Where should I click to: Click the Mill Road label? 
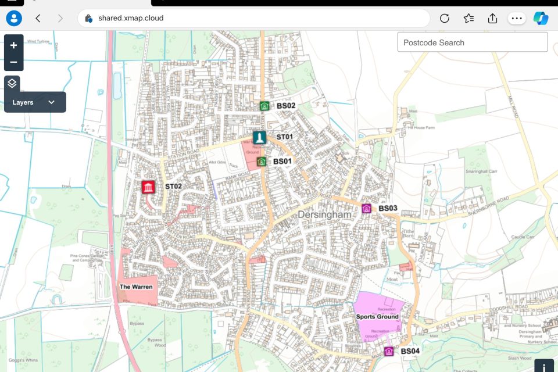[513, 107]
